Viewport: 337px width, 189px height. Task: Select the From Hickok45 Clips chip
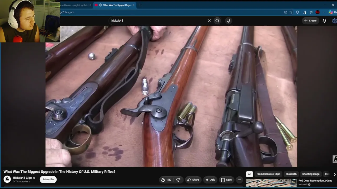pos(268,174)
